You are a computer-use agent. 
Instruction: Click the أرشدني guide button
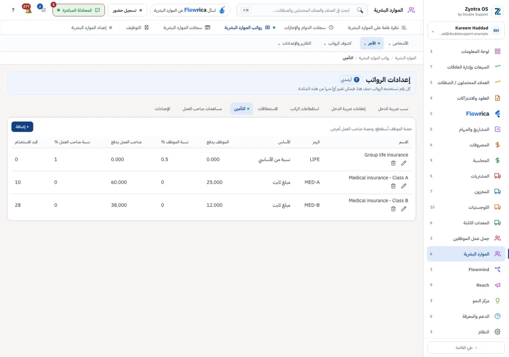(x=350, y=80)
